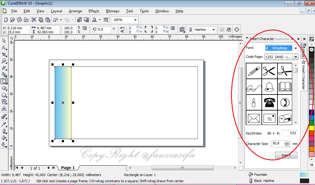Pick the green color swatch
This screenshot has width=315, height=185.
[x=312, y=123]
